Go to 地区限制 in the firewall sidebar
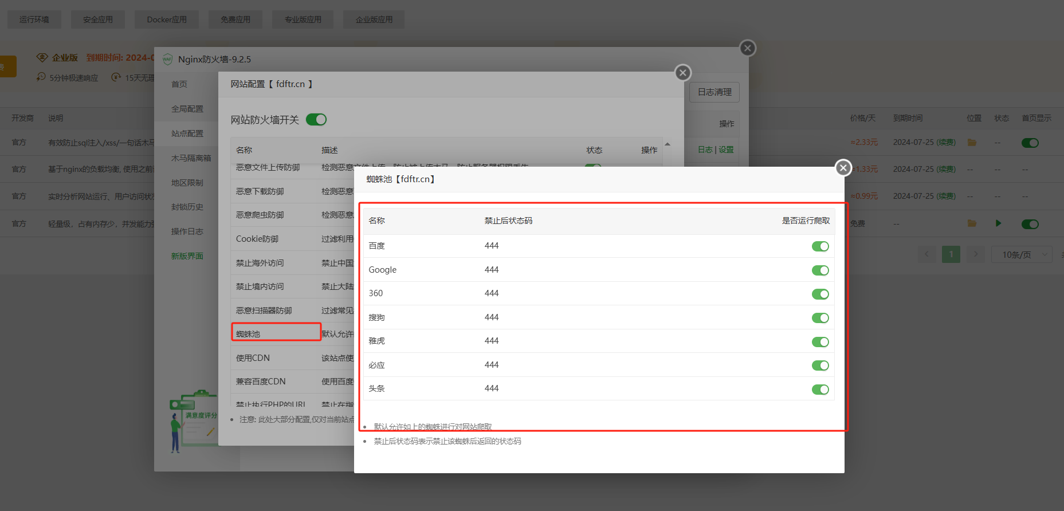The image size is (1064, 511). tap(187, 183)
